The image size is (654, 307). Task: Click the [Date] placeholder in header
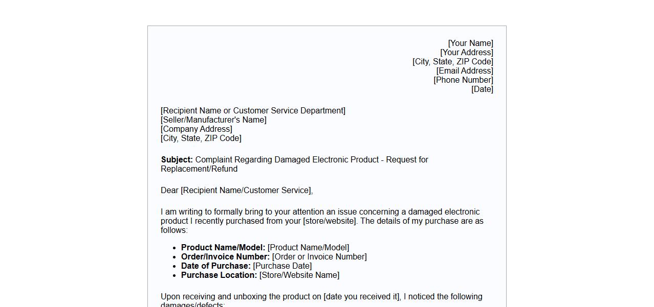482,89
